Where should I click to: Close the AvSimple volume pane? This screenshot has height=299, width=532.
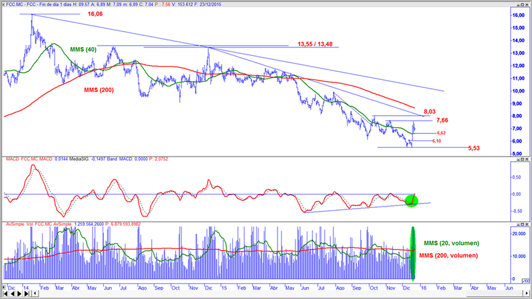click(x=527, y=225)
